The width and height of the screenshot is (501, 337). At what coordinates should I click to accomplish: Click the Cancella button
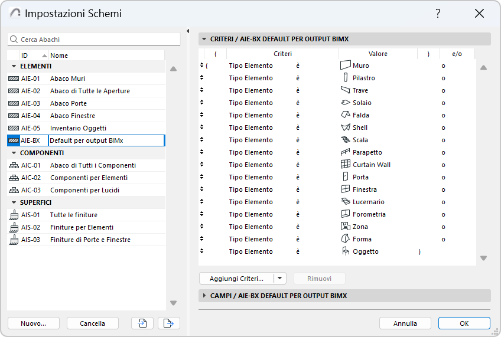93,323
